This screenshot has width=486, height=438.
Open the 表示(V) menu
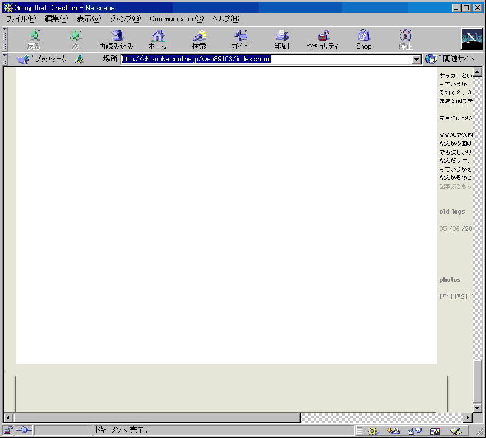89,19
